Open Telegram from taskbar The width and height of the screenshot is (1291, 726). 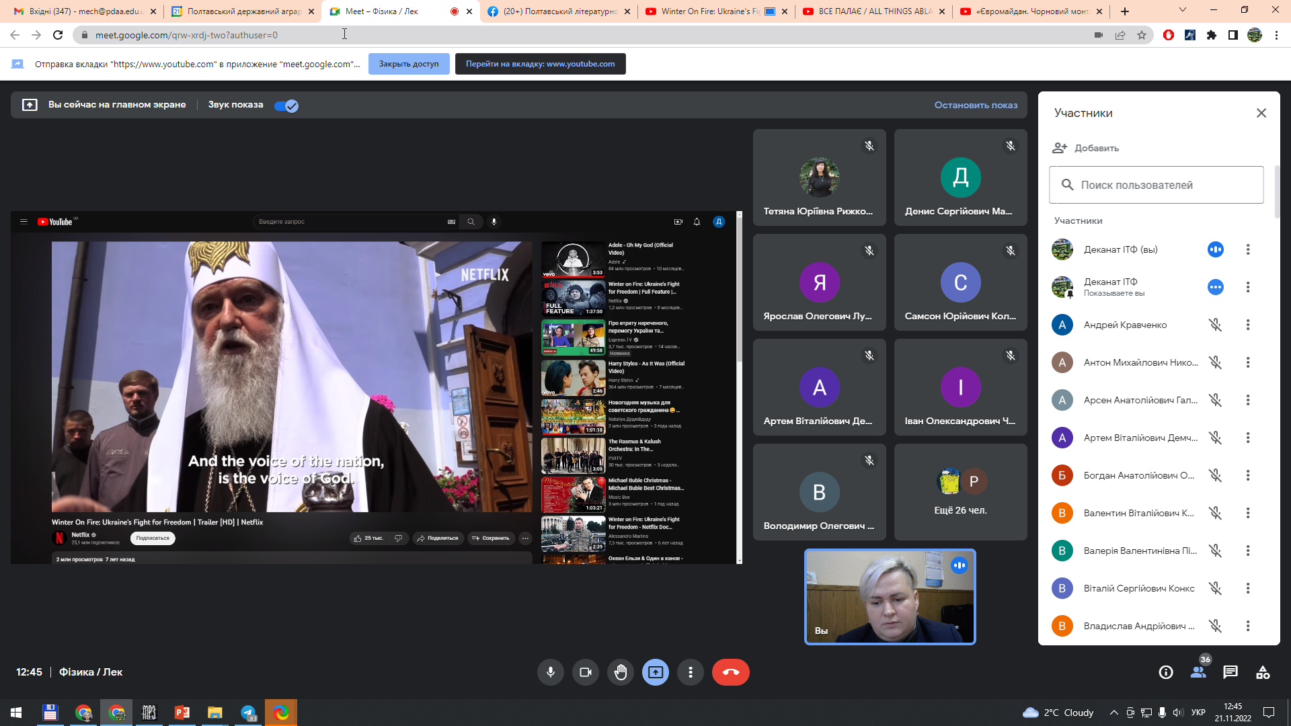point(248,713)
